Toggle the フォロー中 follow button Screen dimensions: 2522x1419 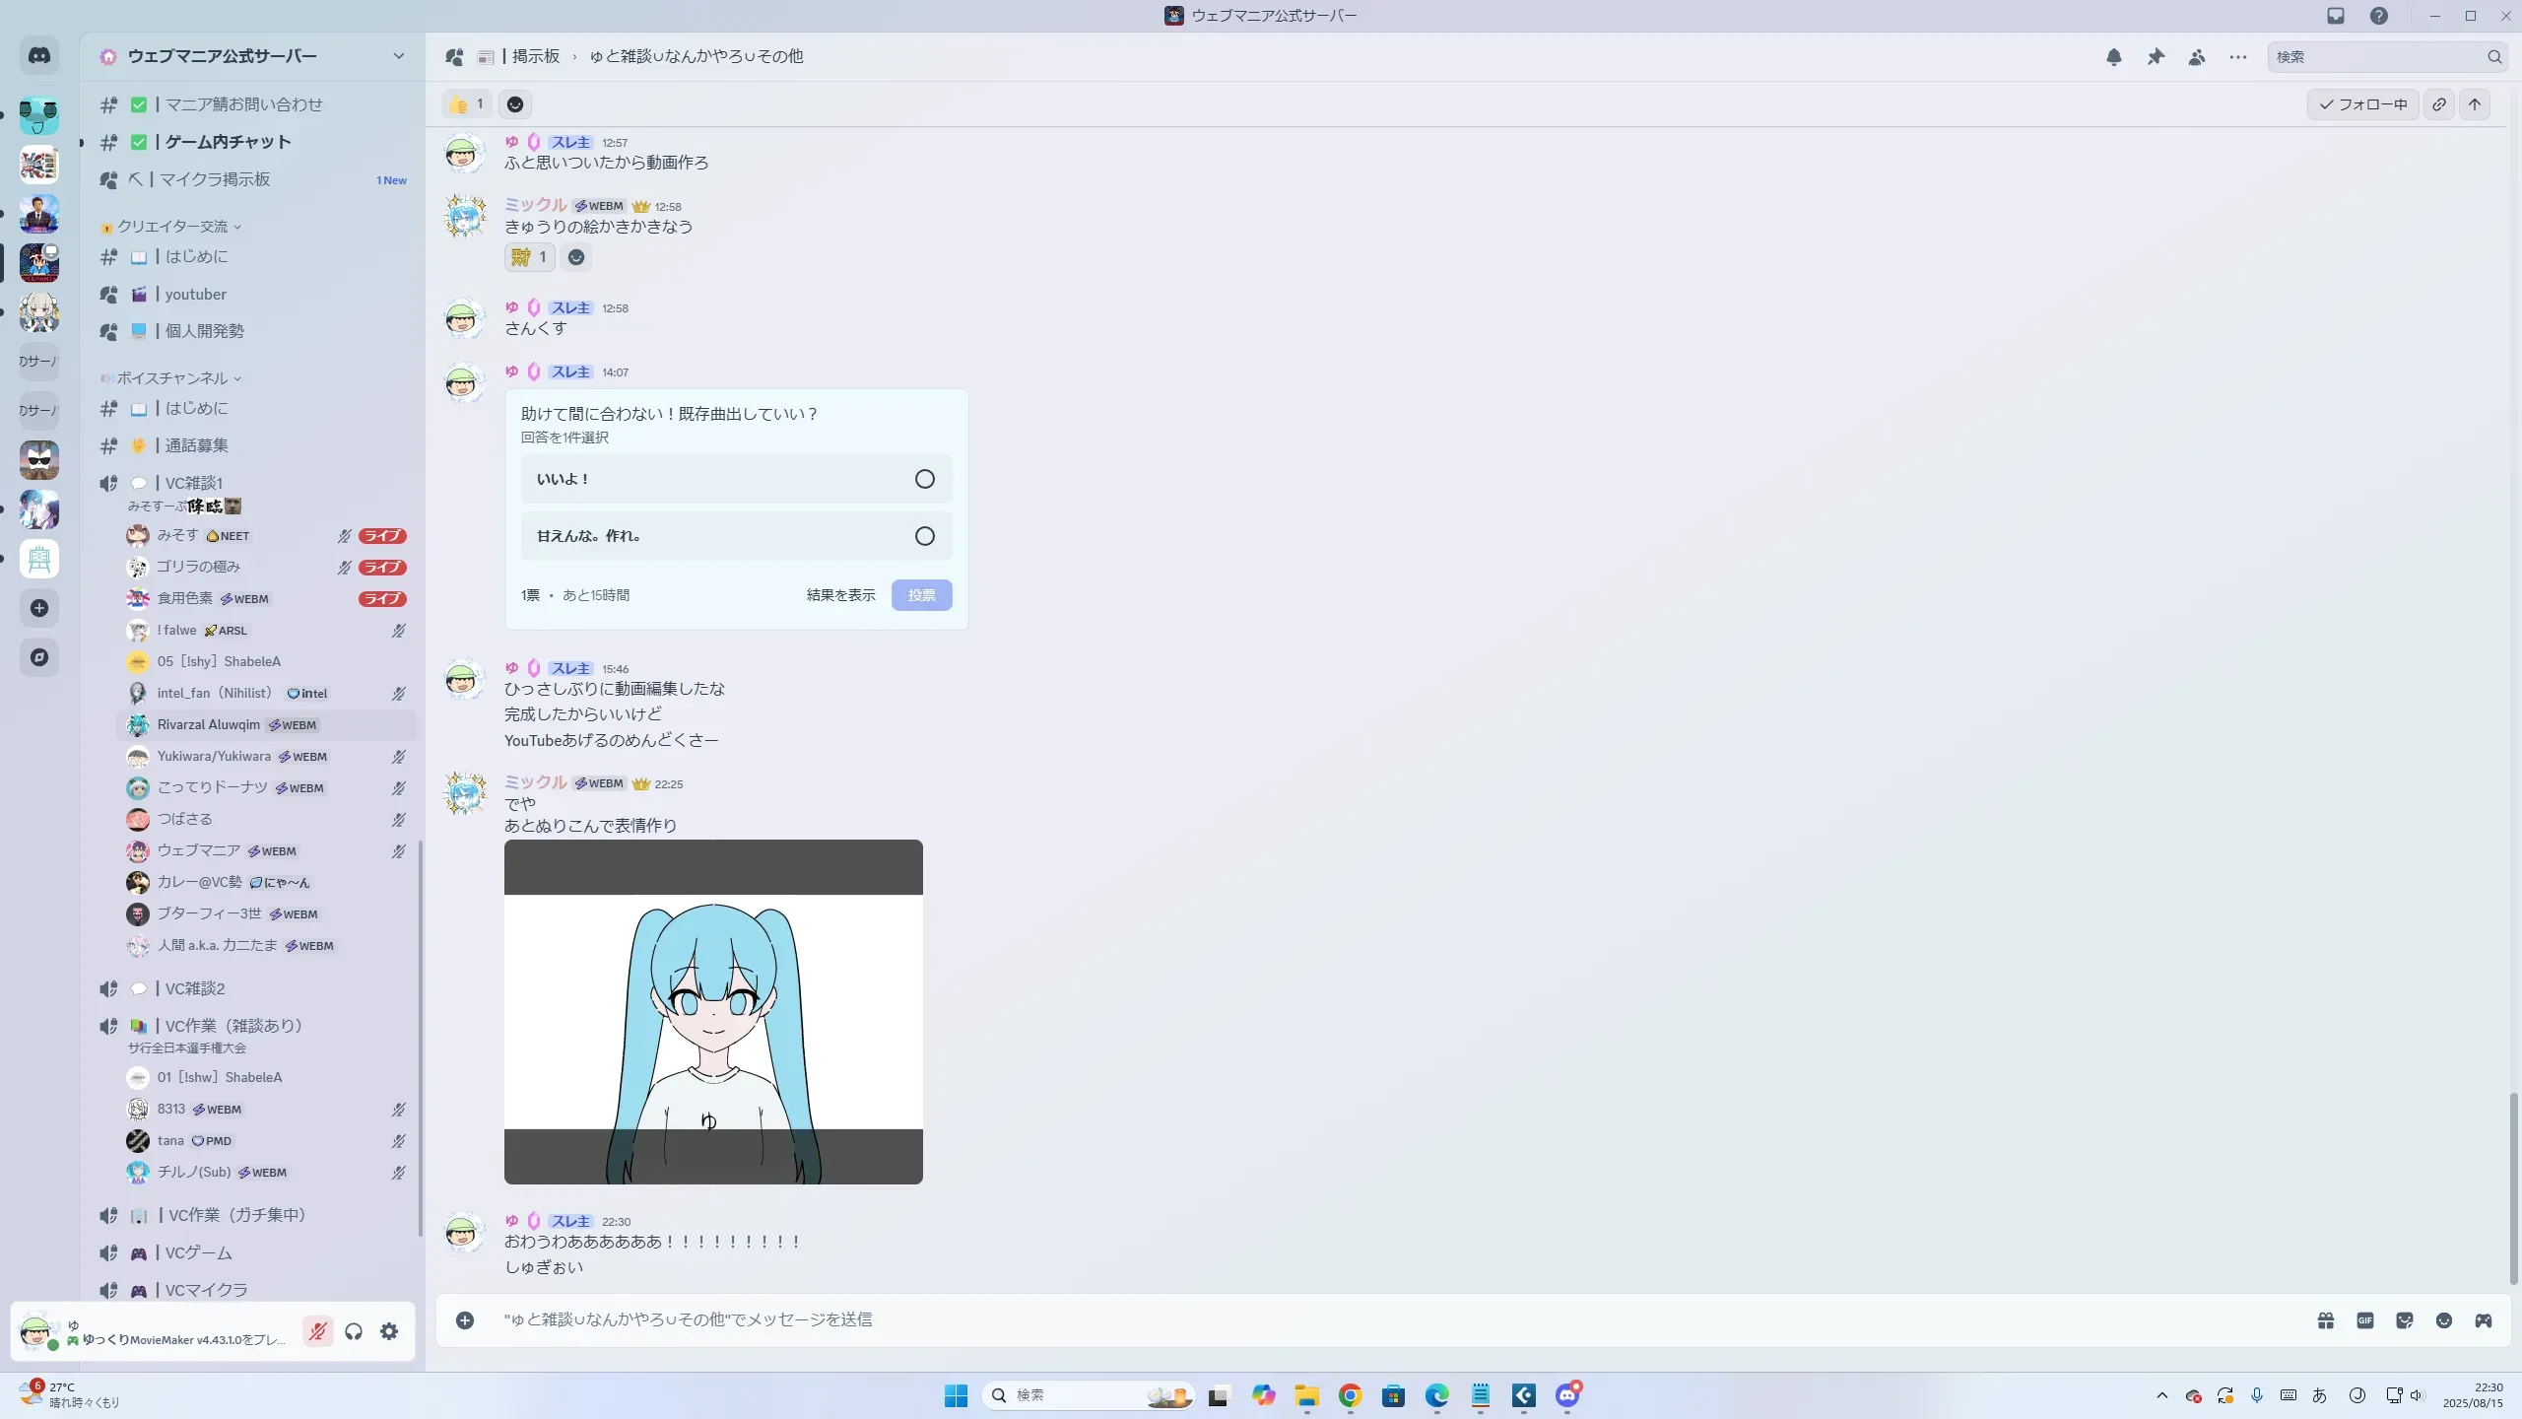pos(2362,104)
